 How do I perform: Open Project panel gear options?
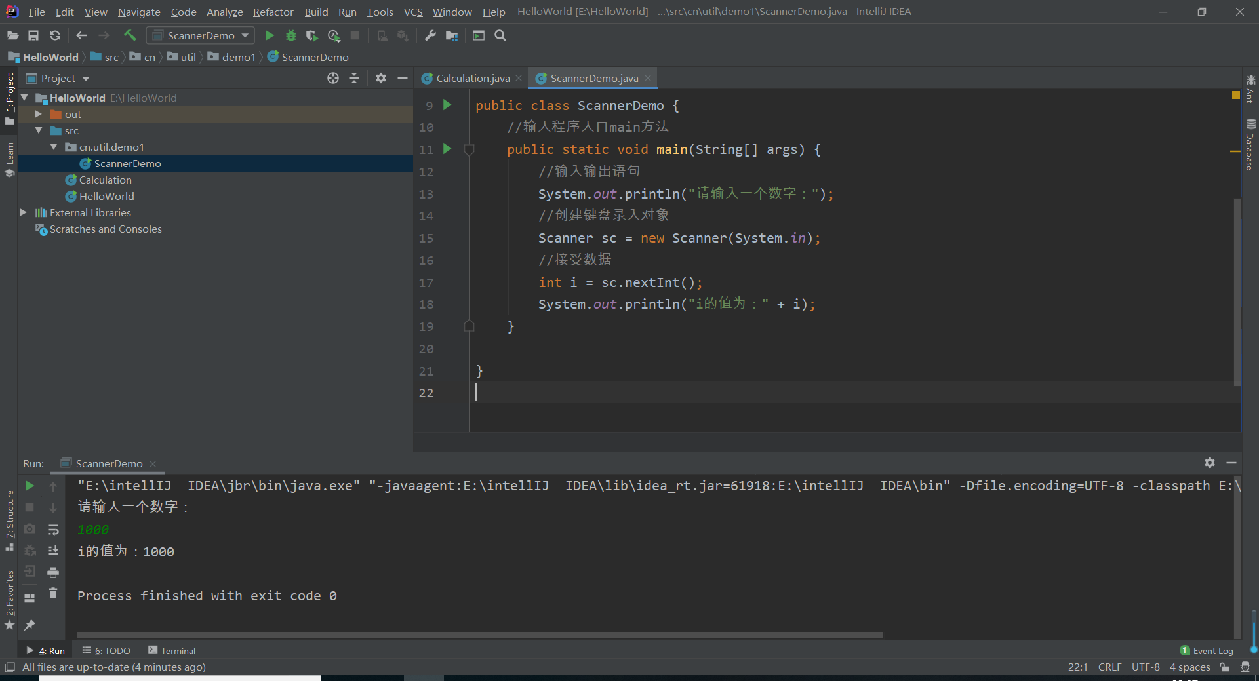coord(381,78)
